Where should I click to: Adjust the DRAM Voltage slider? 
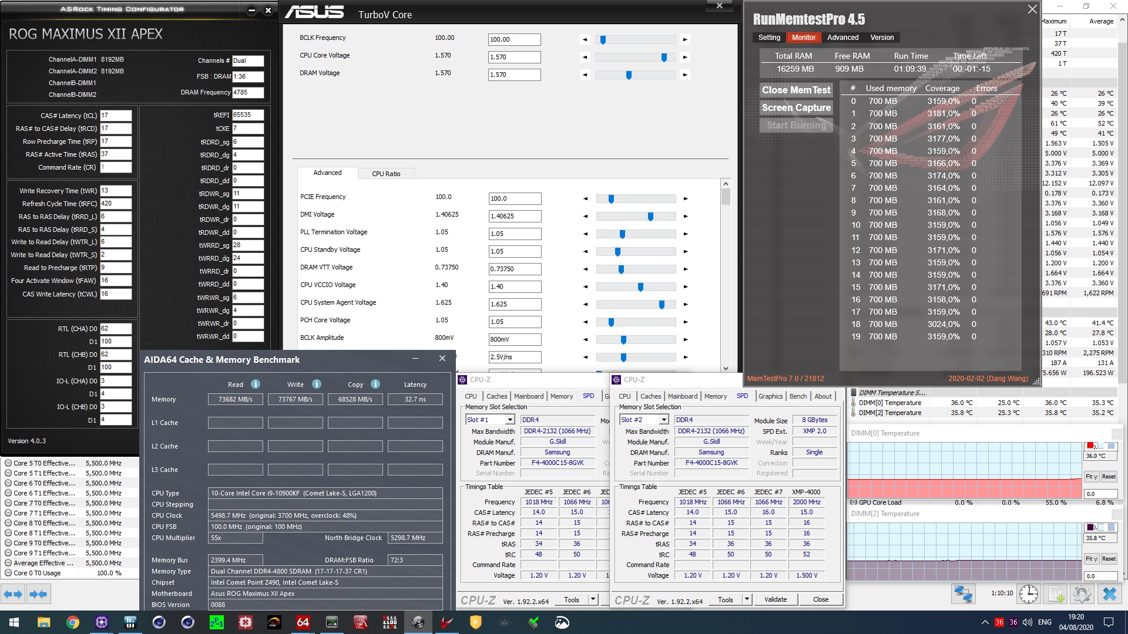pos(629,75)
